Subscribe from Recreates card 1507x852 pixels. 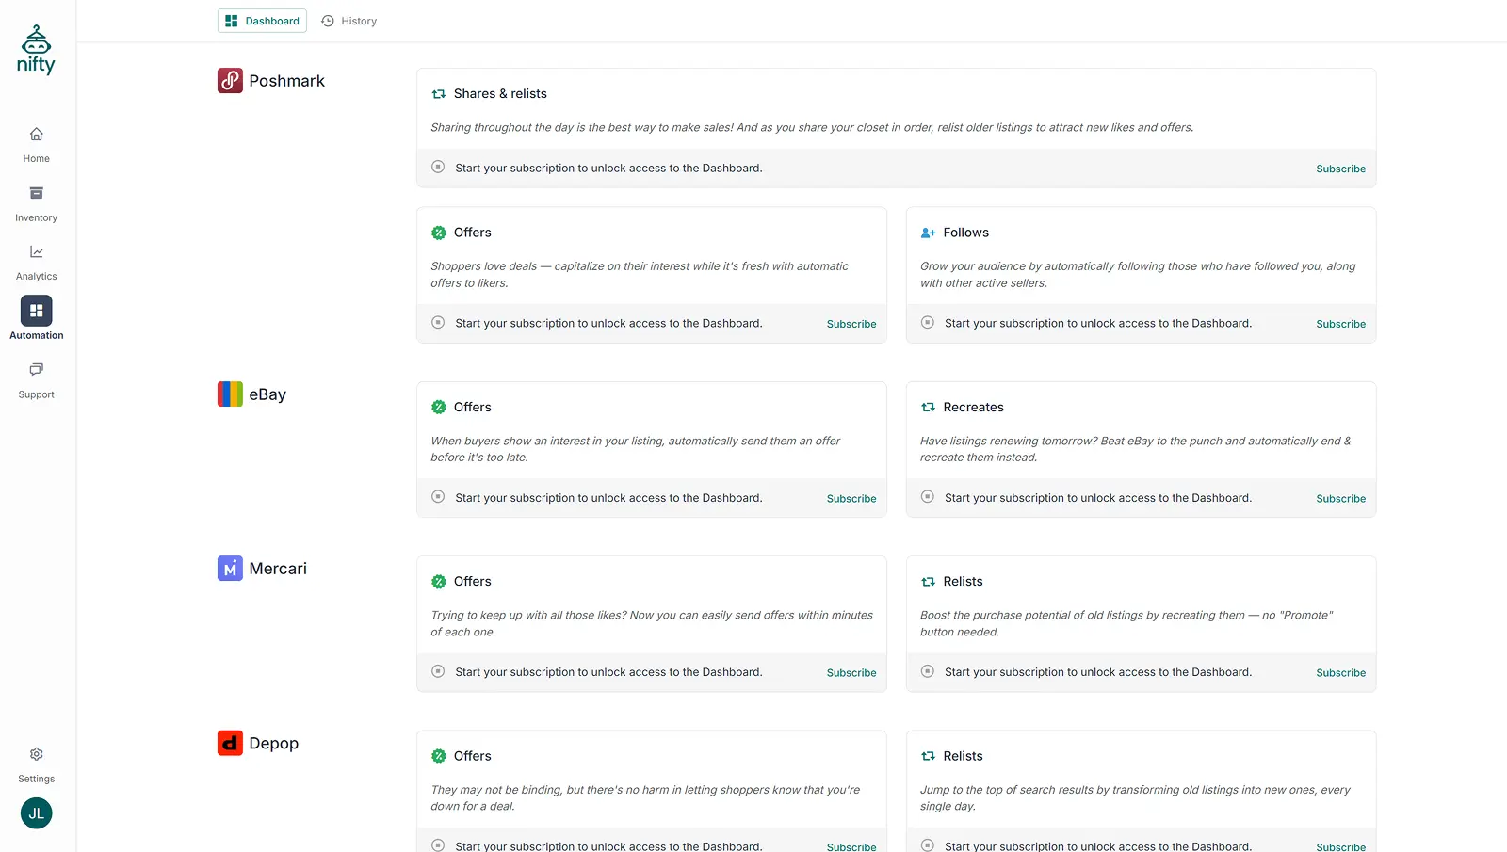pyautogui.click(x=1340, y=499)
